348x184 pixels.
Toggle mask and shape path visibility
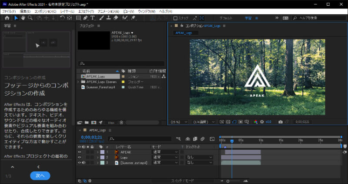click(x=234, y=122)
